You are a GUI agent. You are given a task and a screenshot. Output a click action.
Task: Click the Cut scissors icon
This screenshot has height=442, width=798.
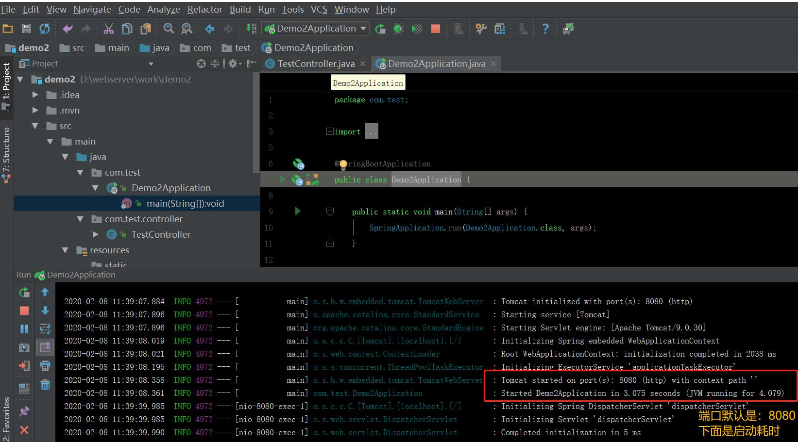tap(108, 29)
